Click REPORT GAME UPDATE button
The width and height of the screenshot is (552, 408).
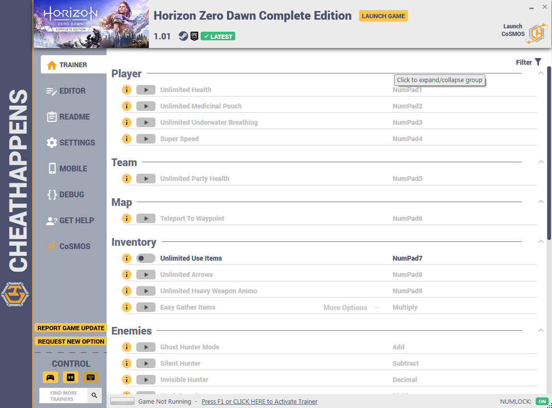click(71, 328)
